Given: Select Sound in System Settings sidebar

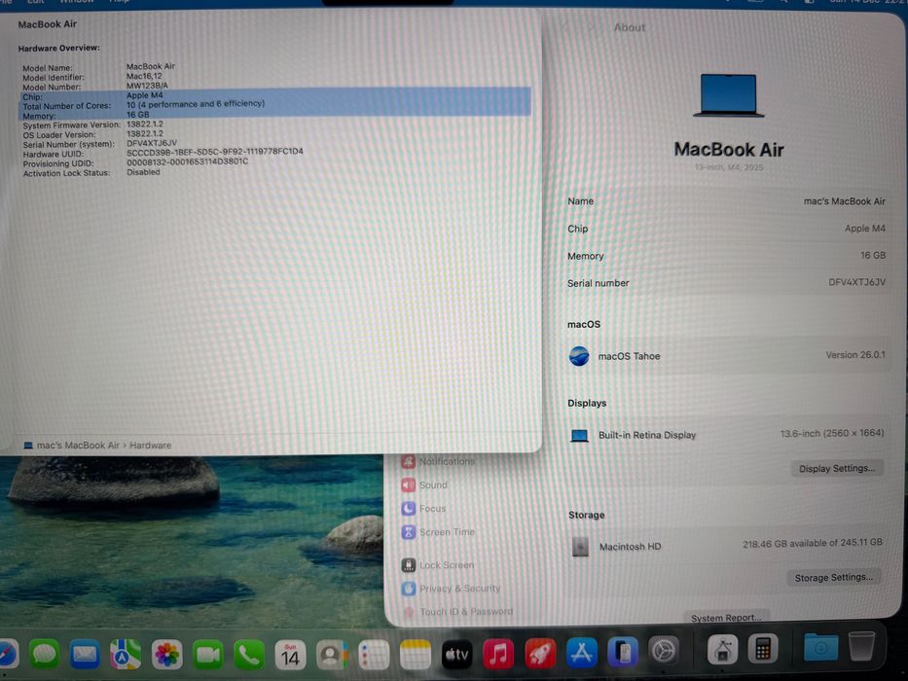Looking at the screenshot, I should point(424,484).
